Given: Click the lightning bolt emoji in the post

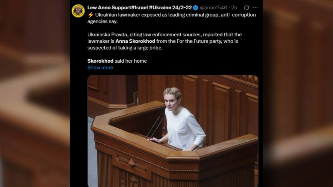Looking at the screenshot, I should point(90,15).
